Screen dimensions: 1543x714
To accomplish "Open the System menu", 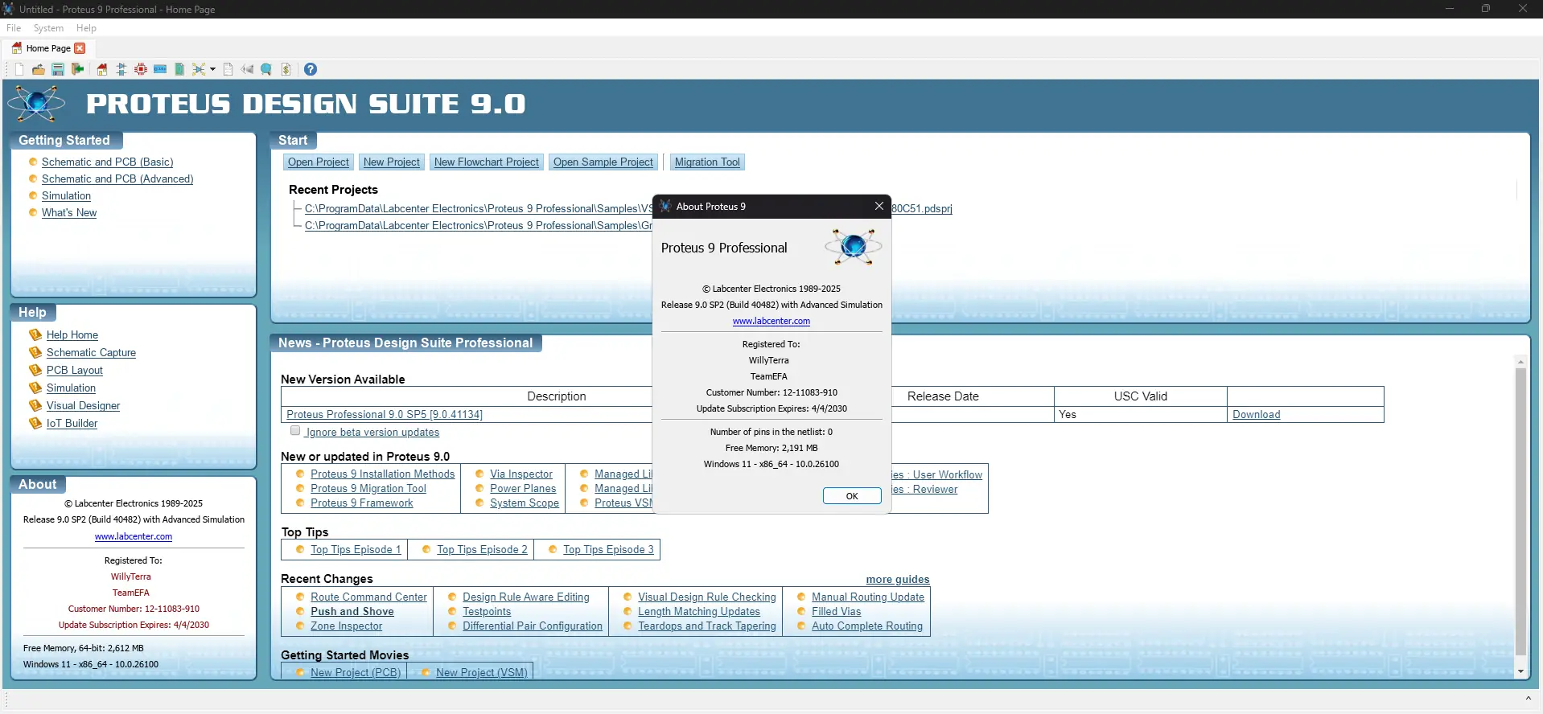I will [x=48, y=28].
